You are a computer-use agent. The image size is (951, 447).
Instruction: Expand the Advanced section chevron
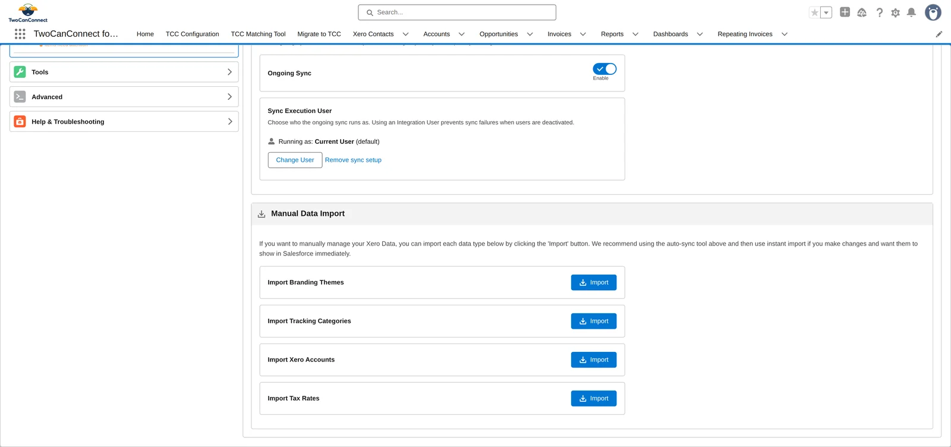click(x=230, y=97)
